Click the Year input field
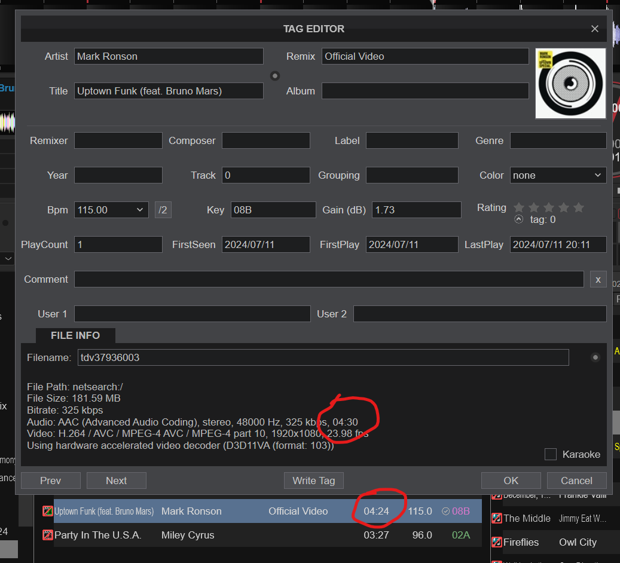The height and width of the screenshot is (563, 620). pyautogui.click(x=118, y=175)
